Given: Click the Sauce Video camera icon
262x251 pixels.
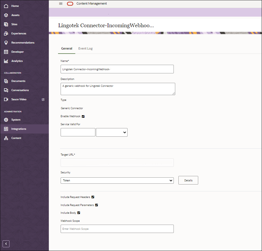Looking at the screenshot, I should point(6,99).
